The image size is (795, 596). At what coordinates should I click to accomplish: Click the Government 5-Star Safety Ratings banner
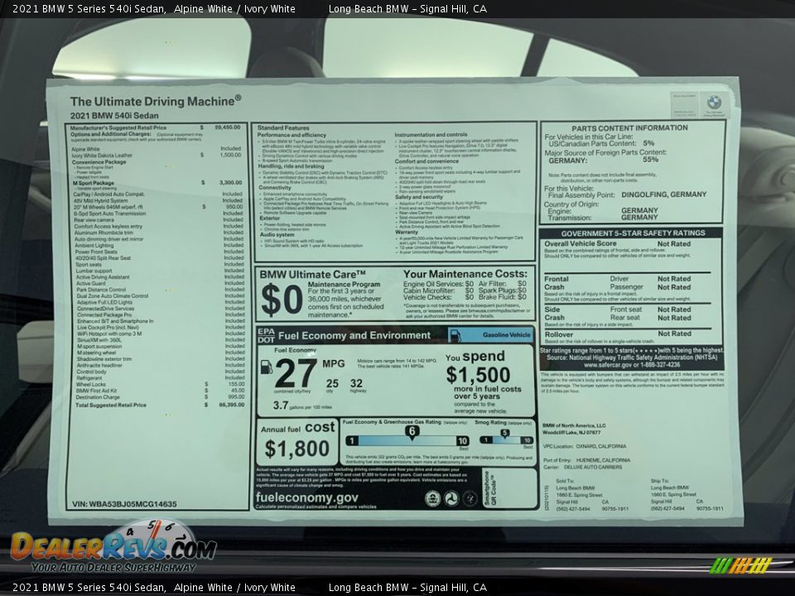(633, 233)
